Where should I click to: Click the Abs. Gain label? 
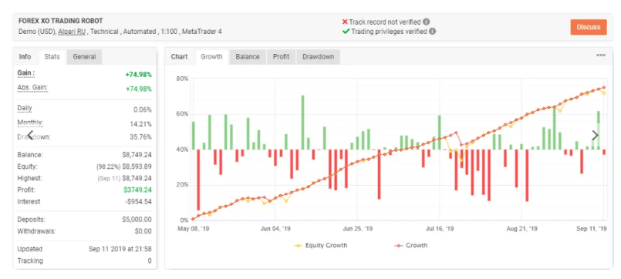(x=32, y=88)
